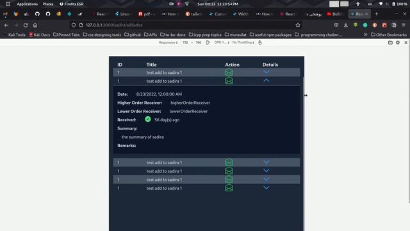The width and height of the screenshot is (410, 231).
Task: Open the Pinned Tabs bookmark folder
Action: (67, 35)
